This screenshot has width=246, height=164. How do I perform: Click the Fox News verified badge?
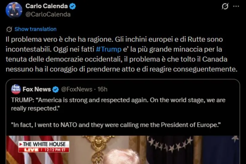point(56,89)
